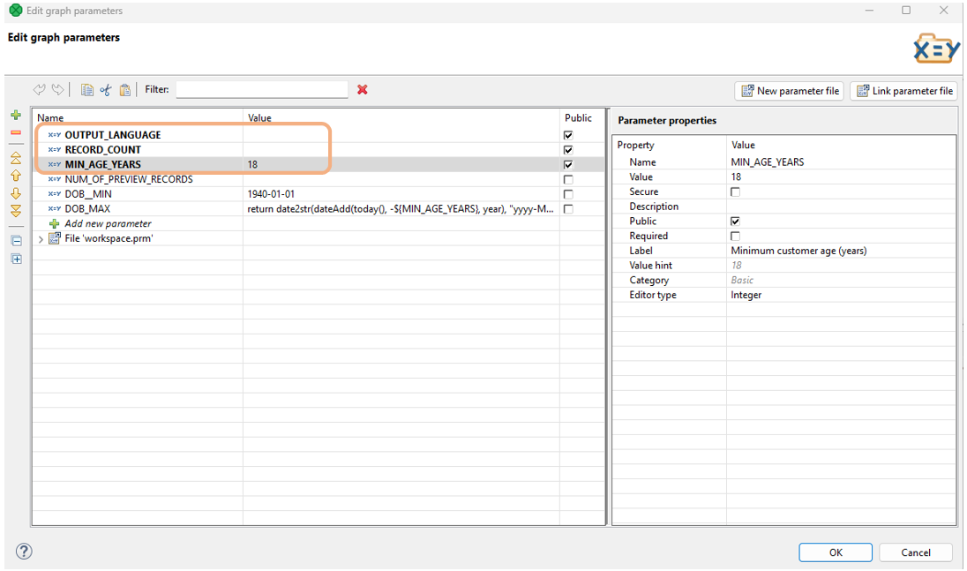Image resolution: width=967 pixels, height=571 pixels.
Task: Click the Copy icon in toolbar
Action: pos(86,90)
